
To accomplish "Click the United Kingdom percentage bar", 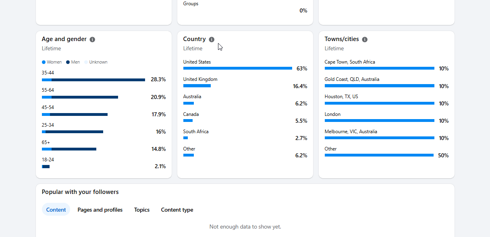I will [x=197, y=86].
